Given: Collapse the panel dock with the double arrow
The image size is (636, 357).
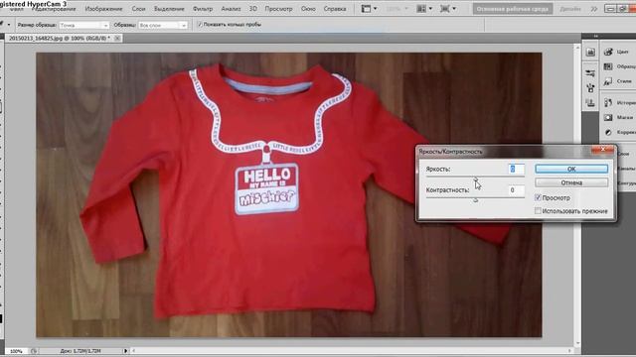Looking at the screenshot, I should [596, 36].
